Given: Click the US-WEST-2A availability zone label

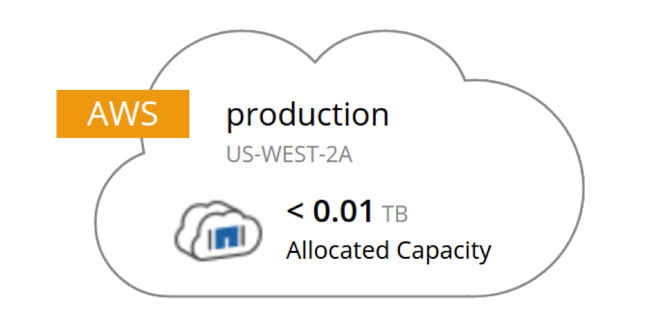Looking at the screenshot, I should (x=289, y=155).
